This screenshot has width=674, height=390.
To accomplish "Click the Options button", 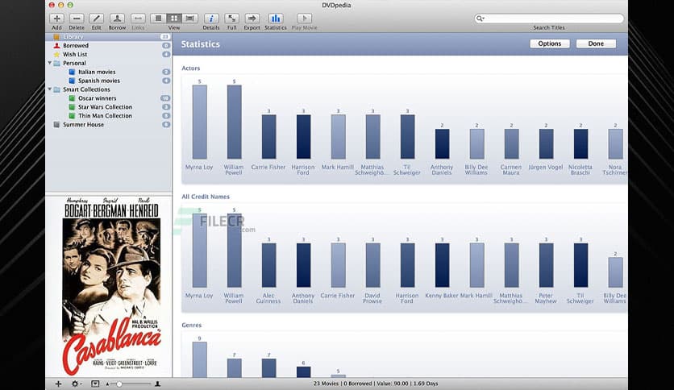I will coord(549,44).
